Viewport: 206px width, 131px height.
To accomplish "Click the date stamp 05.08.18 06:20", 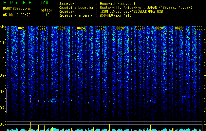I will tap(17, 15).
